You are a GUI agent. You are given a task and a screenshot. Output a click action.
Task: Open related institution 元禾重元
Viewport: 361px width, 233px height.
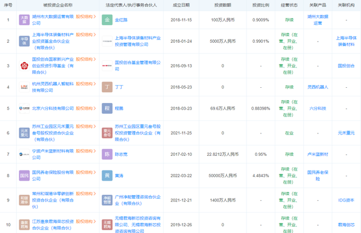tap(346, 133)
